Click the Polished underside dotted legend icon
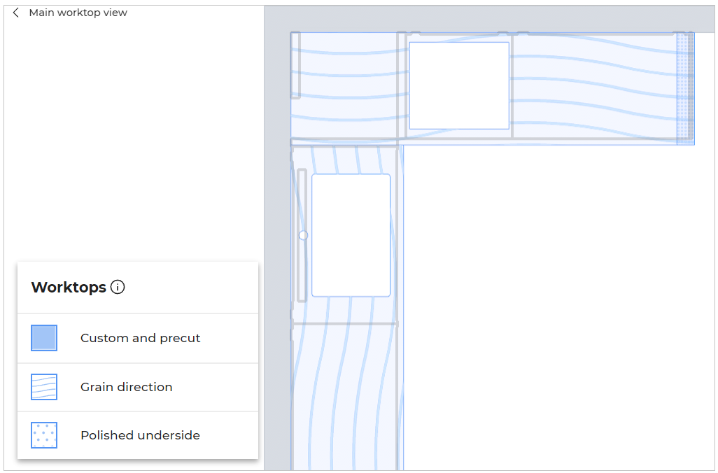This screenshot has height=473, width=718. (x=44, y=435)
